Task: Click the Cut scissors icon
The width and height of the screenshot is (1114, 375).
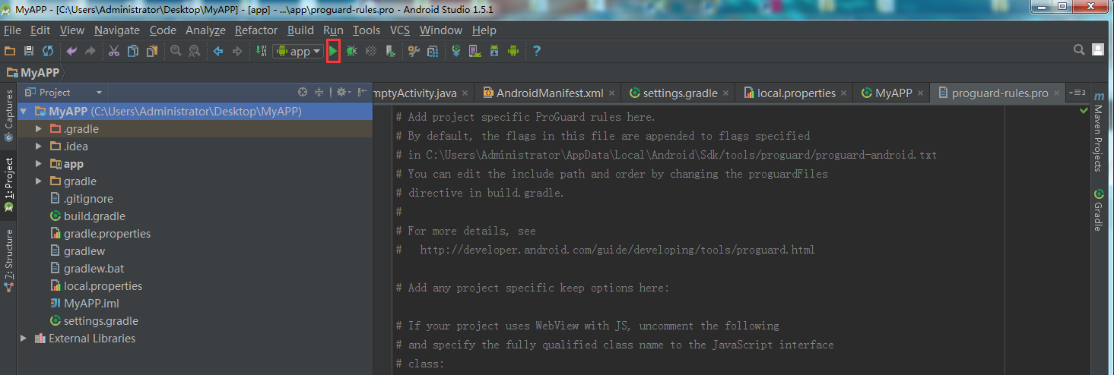Action: [114, 51]
